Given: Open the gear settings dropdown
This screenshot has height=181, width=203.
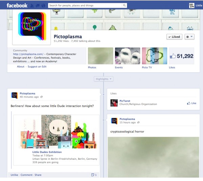Looking at the screenshot, I should tap(189, 37).
